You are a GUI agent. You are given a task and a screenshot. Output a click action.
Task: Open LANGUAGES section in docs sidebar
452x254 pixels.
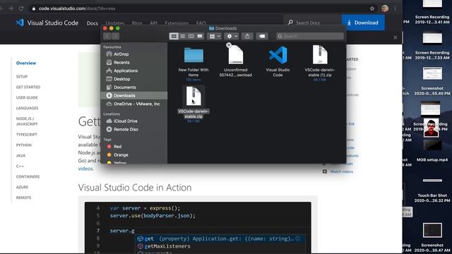[x=27, y=108]
